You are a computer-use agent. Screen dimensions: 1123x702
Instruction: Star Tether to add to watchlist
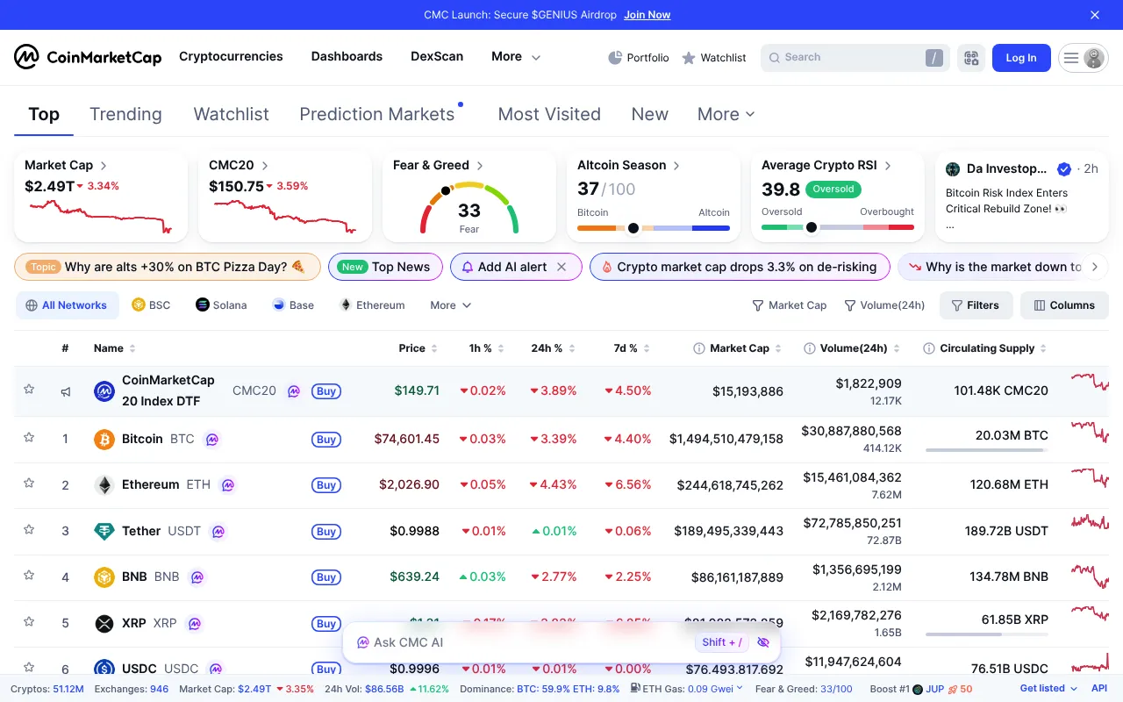point(29,529)
